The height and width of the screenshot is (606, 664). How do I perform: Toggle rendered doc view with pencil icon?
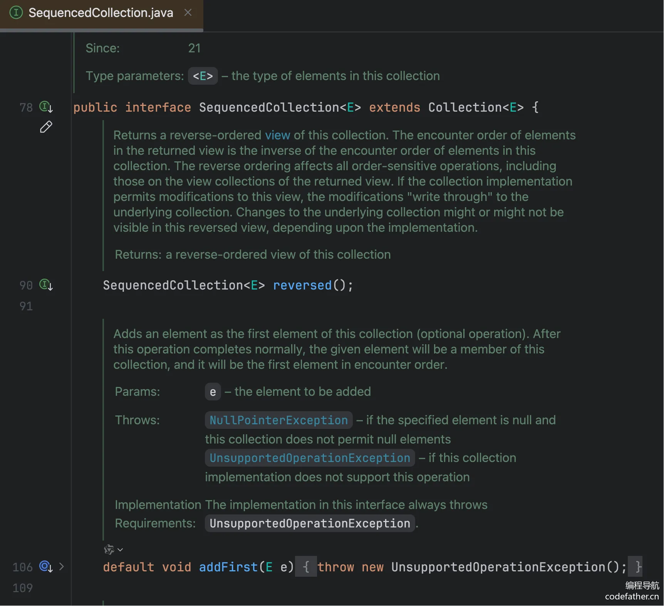(x=46, y=127)
